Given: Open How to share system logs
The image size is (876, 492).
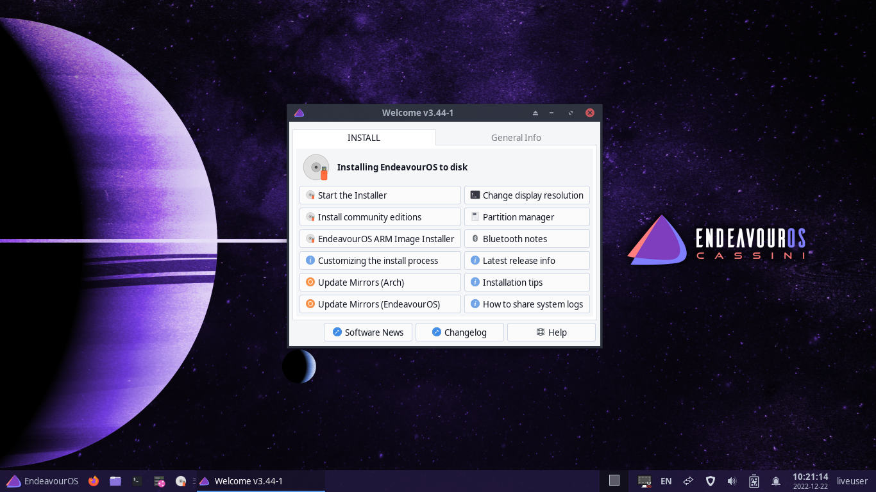Looking at the screenshot, I should (527, 304).
